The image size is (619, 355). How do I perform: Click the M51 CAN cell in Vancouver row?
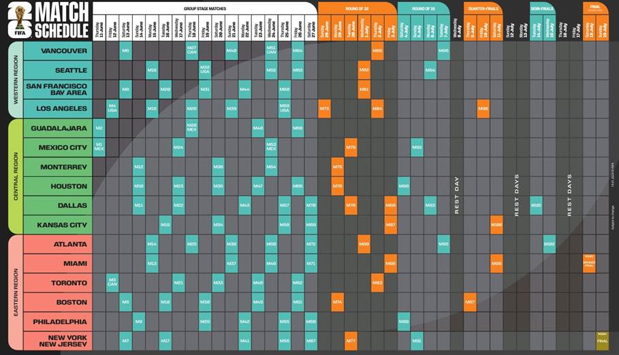pyautogui.click(x=271, y=51)
